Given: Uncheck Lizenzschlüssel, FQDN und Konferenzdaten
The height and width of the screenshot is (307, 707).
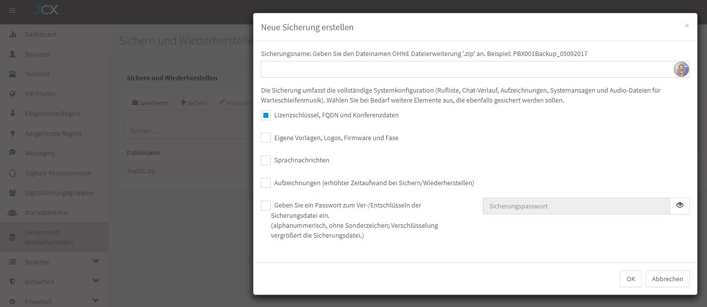Looking at the screenshot, I should (x=266, y=115).
